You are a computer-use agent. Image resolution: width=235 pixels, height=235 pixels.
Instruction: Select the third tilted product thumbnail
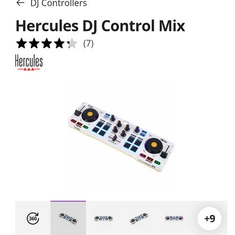coord(139,218)
